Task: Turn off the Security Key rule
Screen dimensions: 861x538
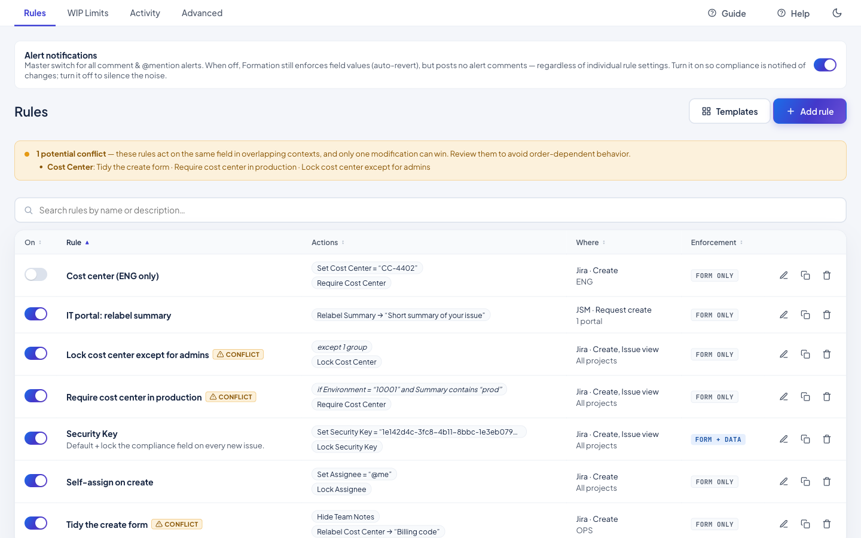Action: [x=36, y=438]
